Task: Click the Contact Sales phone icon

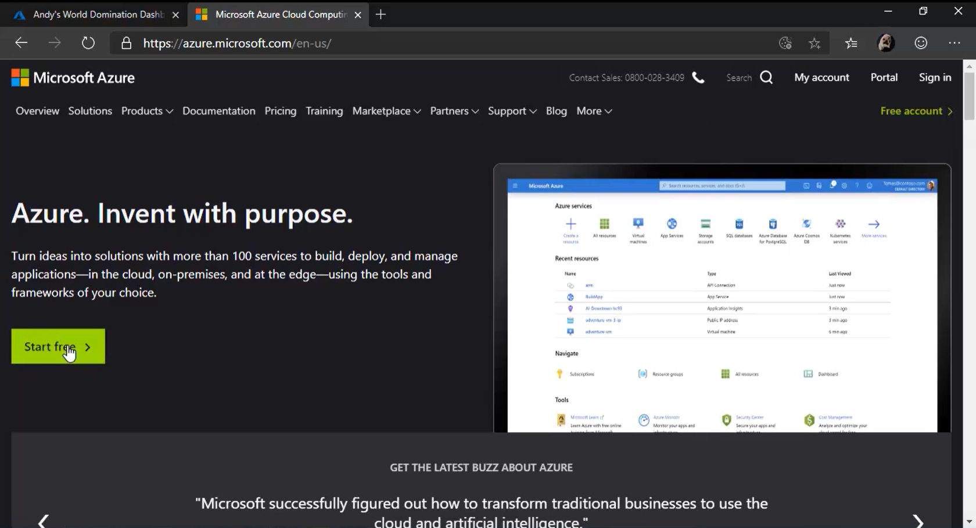Action: pyautogui.click(x=698, y=77)
